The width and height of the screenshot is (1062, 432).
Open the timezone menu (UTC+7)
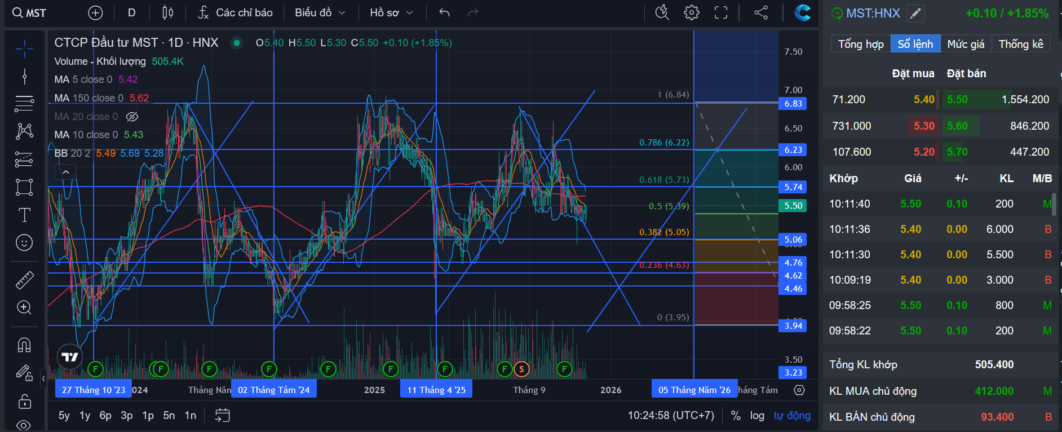(x=671, y=416)
